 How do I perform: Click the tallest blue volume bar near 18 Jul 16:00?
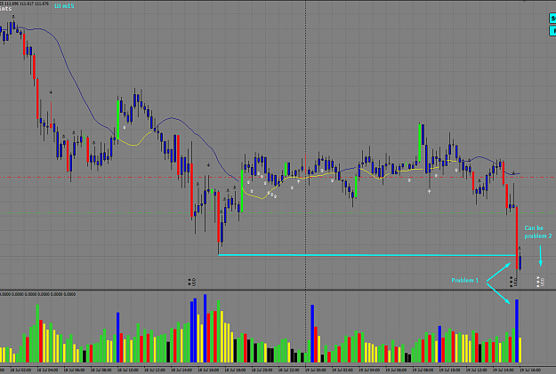(205, 329)
